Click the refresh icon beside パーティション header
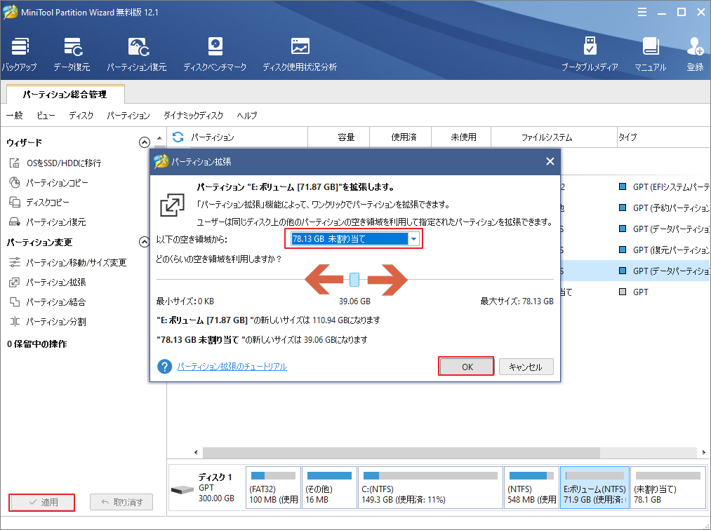 [178, 137]
